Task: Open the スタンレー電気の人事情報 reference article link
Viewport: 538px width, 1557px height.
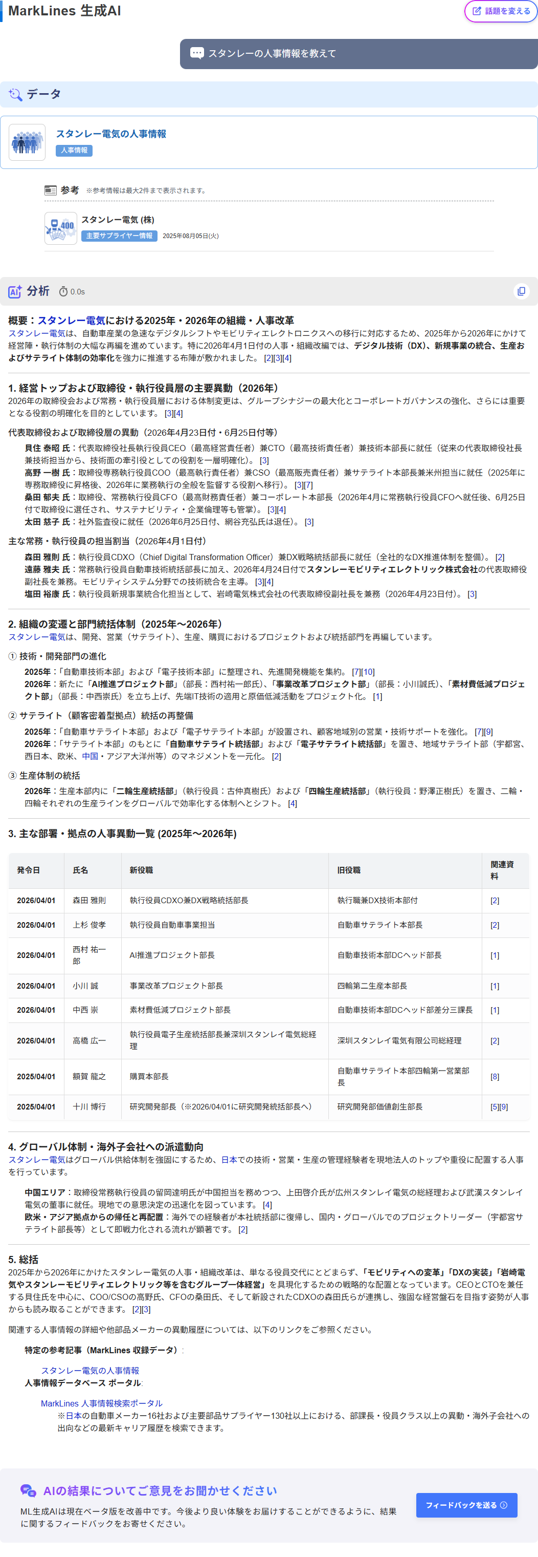Action: [x=90, y=1371]
